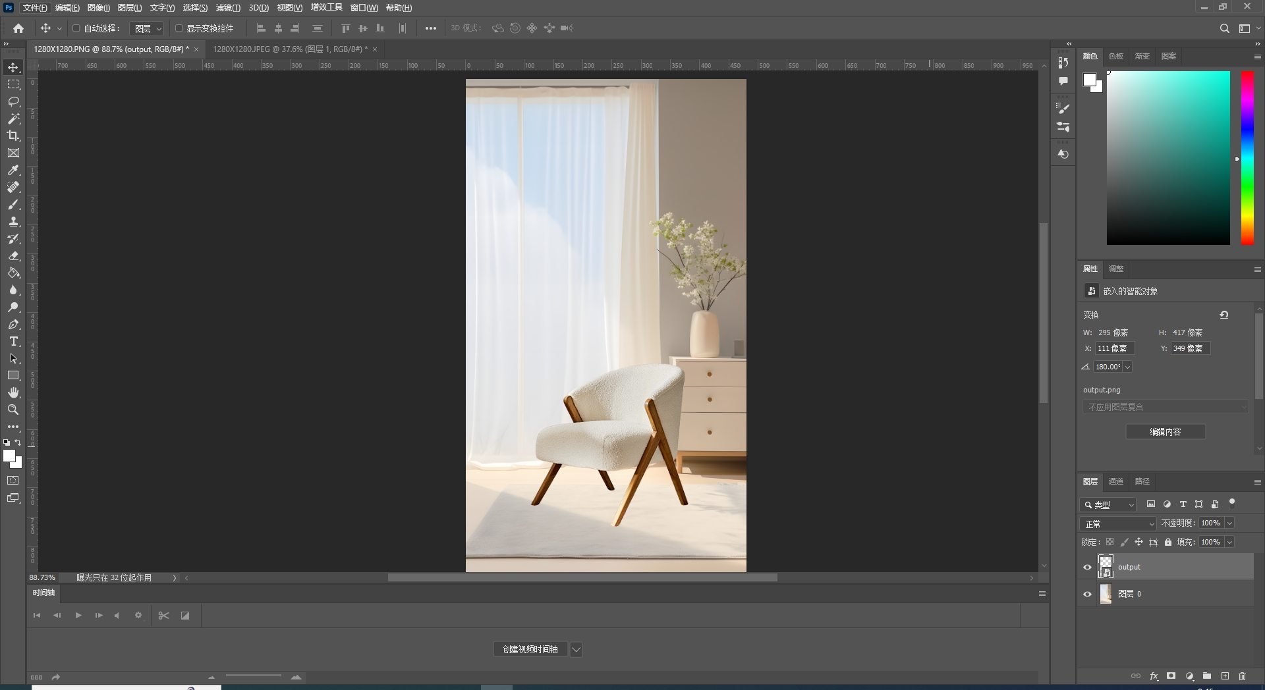1265x690 pixels.
Task: Open the fill percentage dropdown arrow
Action: (x=1229, y=542)
